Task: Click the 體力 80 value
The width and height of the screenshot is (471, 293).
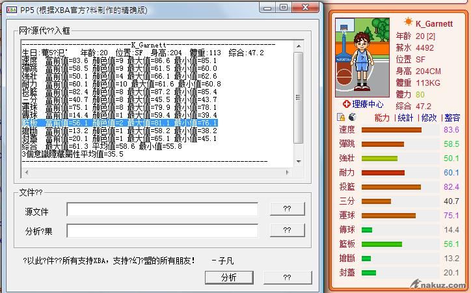Action: [420, 95]
